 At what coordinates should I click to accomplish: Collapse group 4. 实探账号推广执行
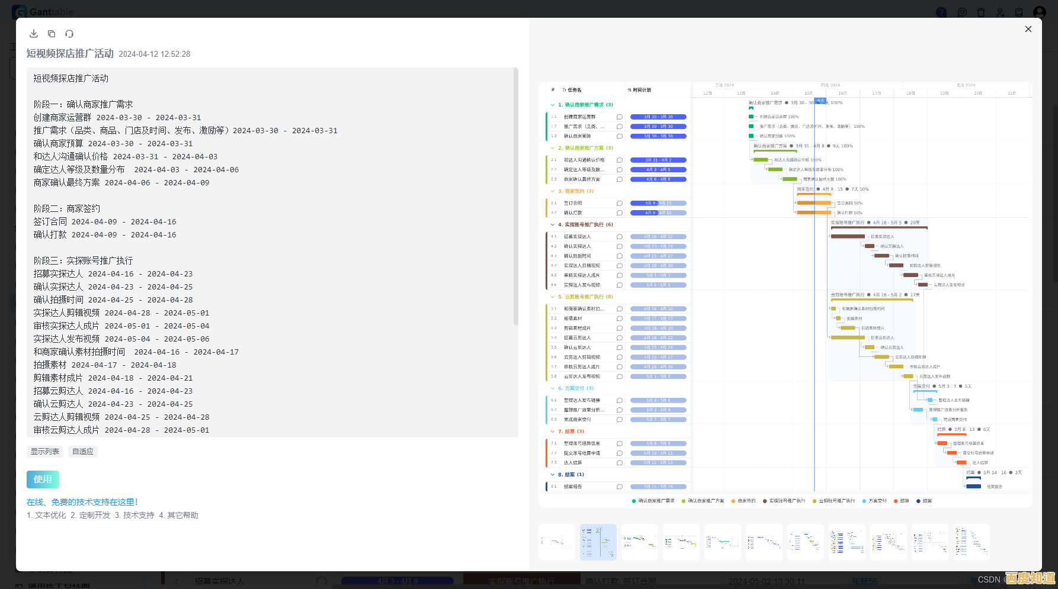(x=553, y=225)
